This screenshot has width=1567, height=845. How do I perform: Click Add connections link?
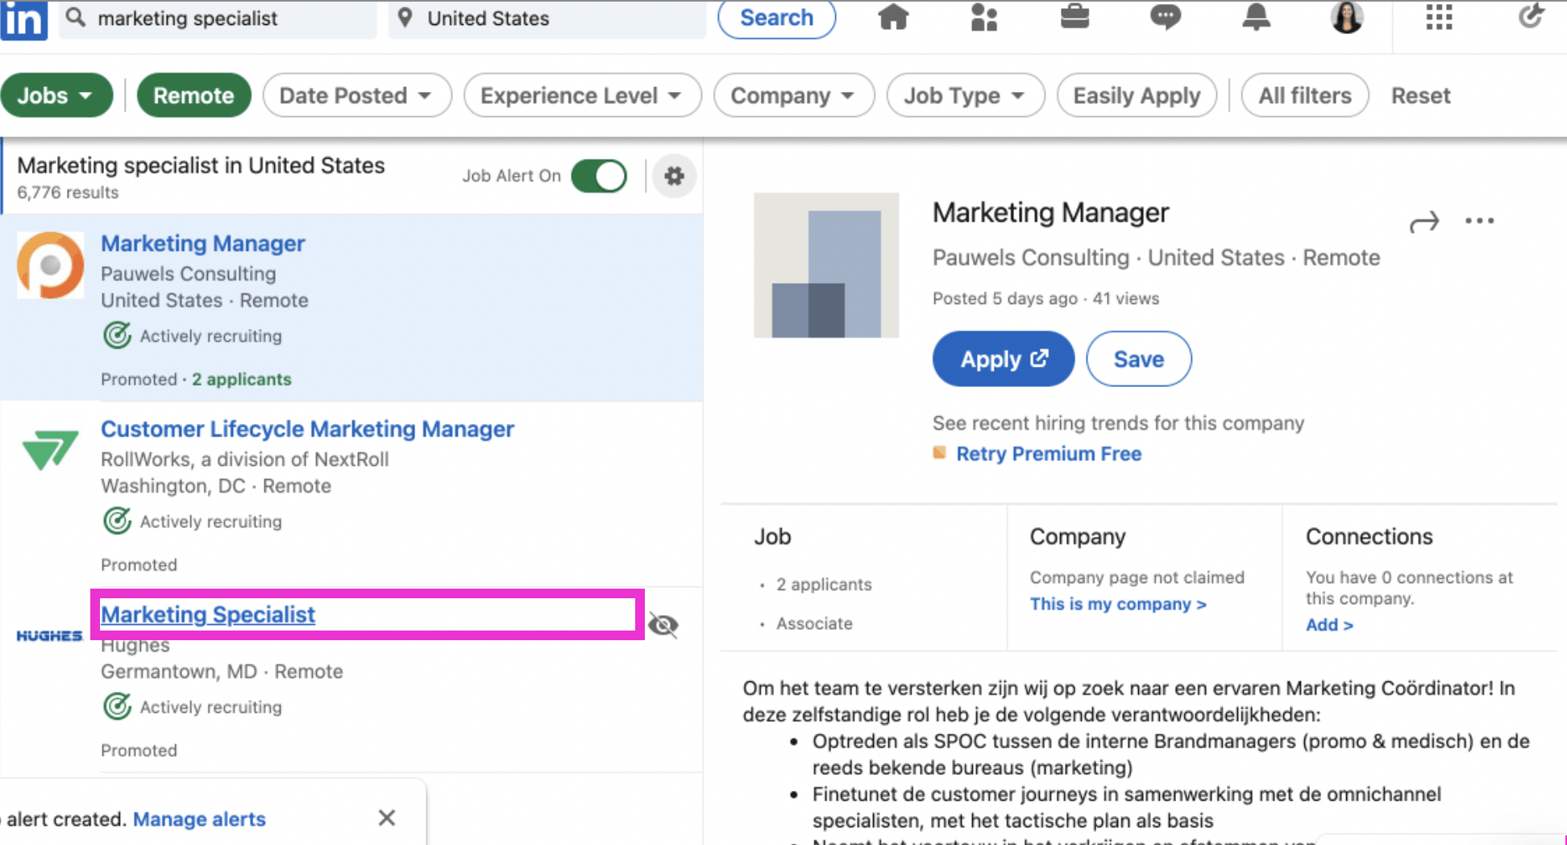click(1328, 625)
